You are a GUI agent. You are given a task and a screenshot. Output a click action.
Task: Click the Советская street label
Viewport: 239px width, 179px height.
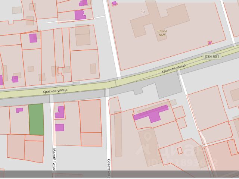(109, 168)
